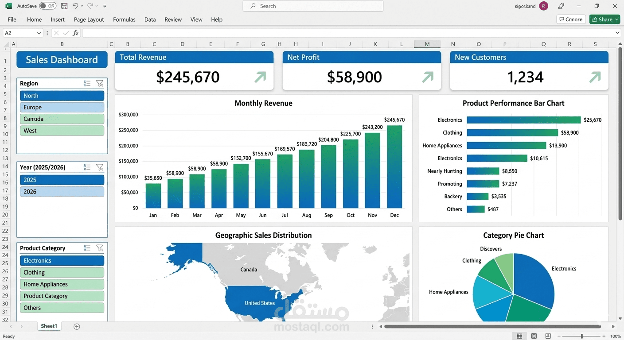Select Home Appliances in Product Category slicer

click(x=62, y=284)
